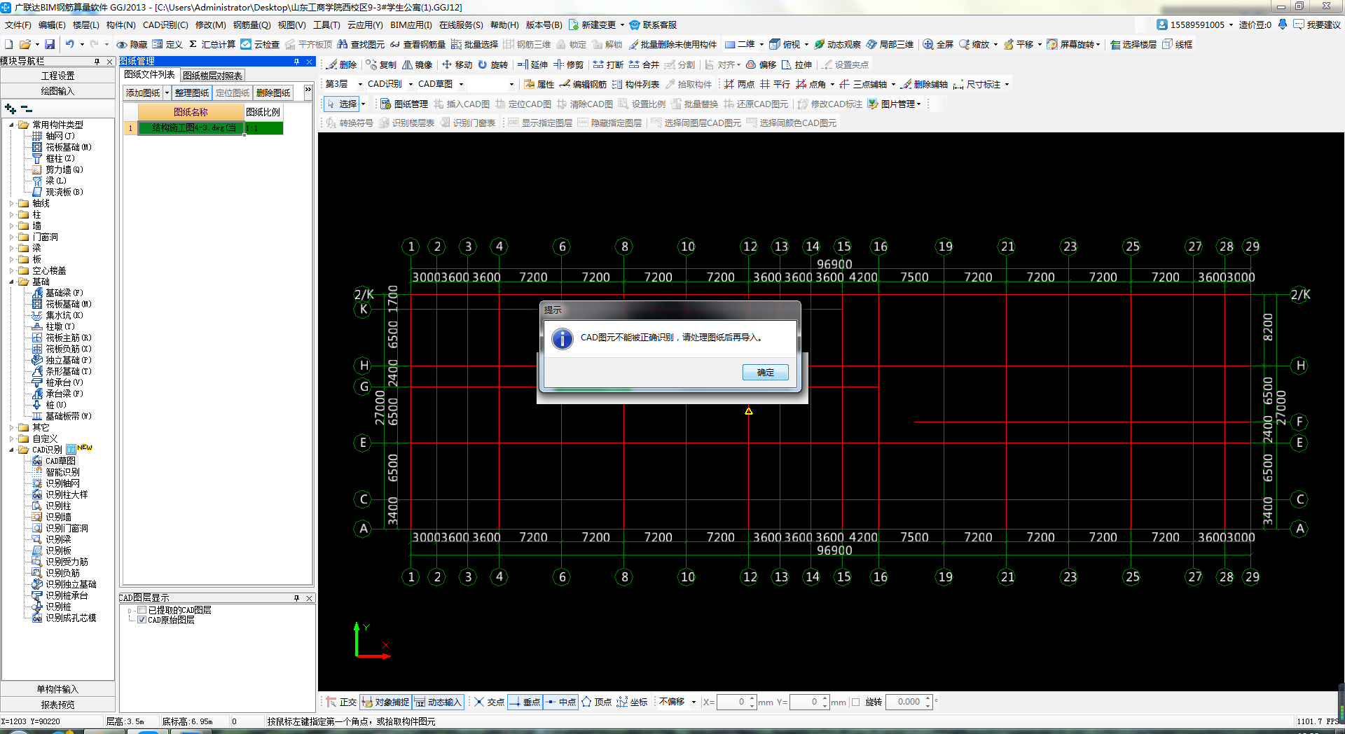Toggle 线框 wireframe display
The width and height of the screenshot is (1345, 734).
tap(1178, 44)
